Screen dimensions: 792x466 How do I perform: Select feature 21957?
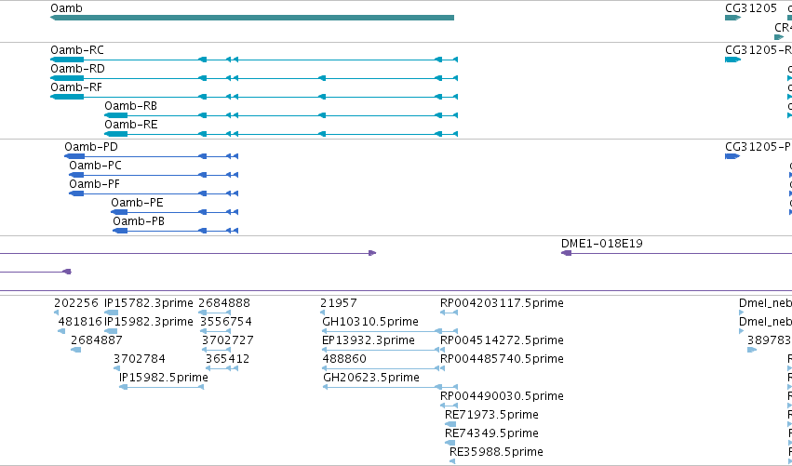(322, 313)
